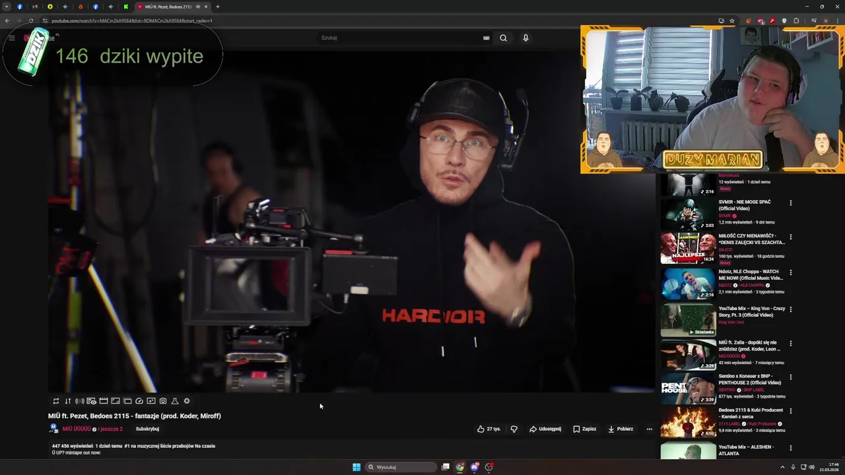Open options for Ndotz, NLE Choppa video
The width and height of the screenshot is (845, 475).
pos(790,272)
